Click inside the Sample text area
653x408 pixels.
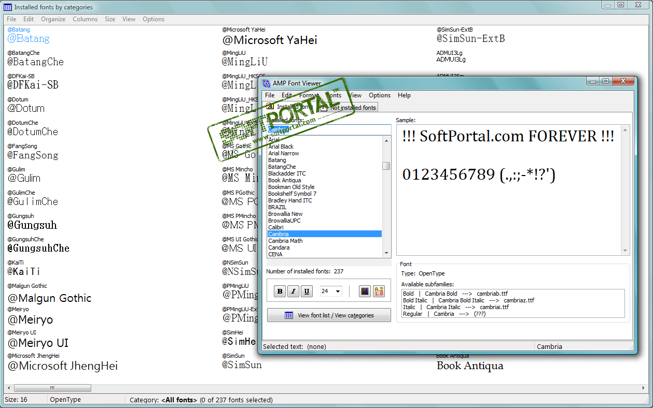coord(508,190)
